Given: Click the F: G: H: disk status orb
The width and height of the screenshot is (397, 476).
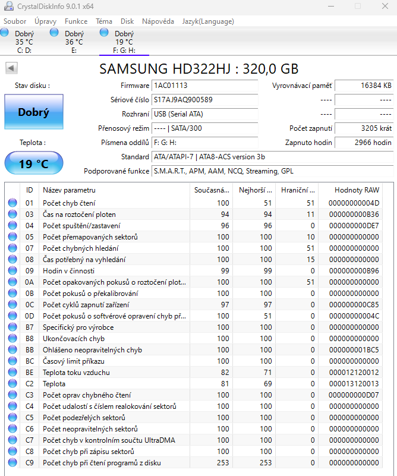Looking at the screenshot, I should (x=105, y=32).
